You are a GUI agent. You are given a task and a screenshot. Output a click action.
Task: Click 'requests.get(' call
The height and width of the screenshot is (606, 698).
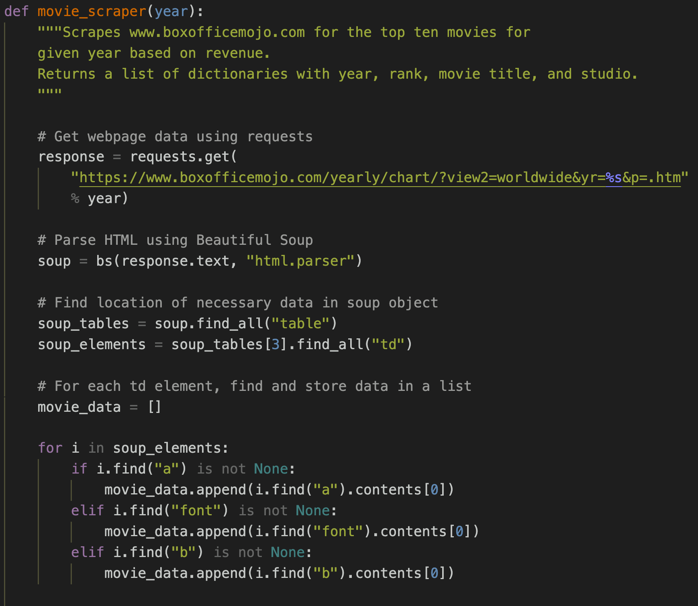pyautogui.click(x=184, y=157)
